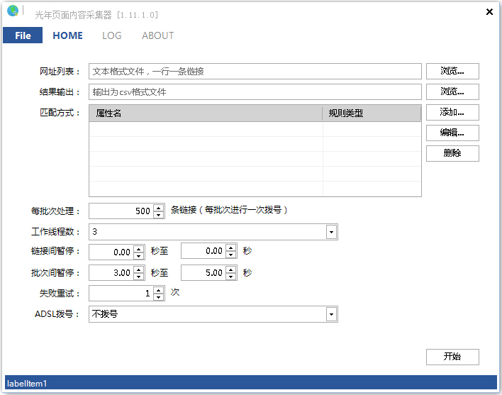Click the globe app icon in title bar
The width and height of the screenshot is (502, 395).
(x=13, y=11)
